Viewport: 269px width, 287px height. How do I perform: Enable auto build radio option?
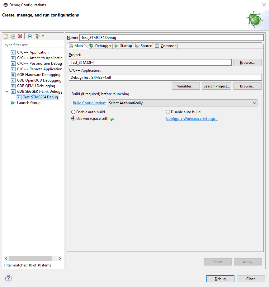(x=73, y=112)
